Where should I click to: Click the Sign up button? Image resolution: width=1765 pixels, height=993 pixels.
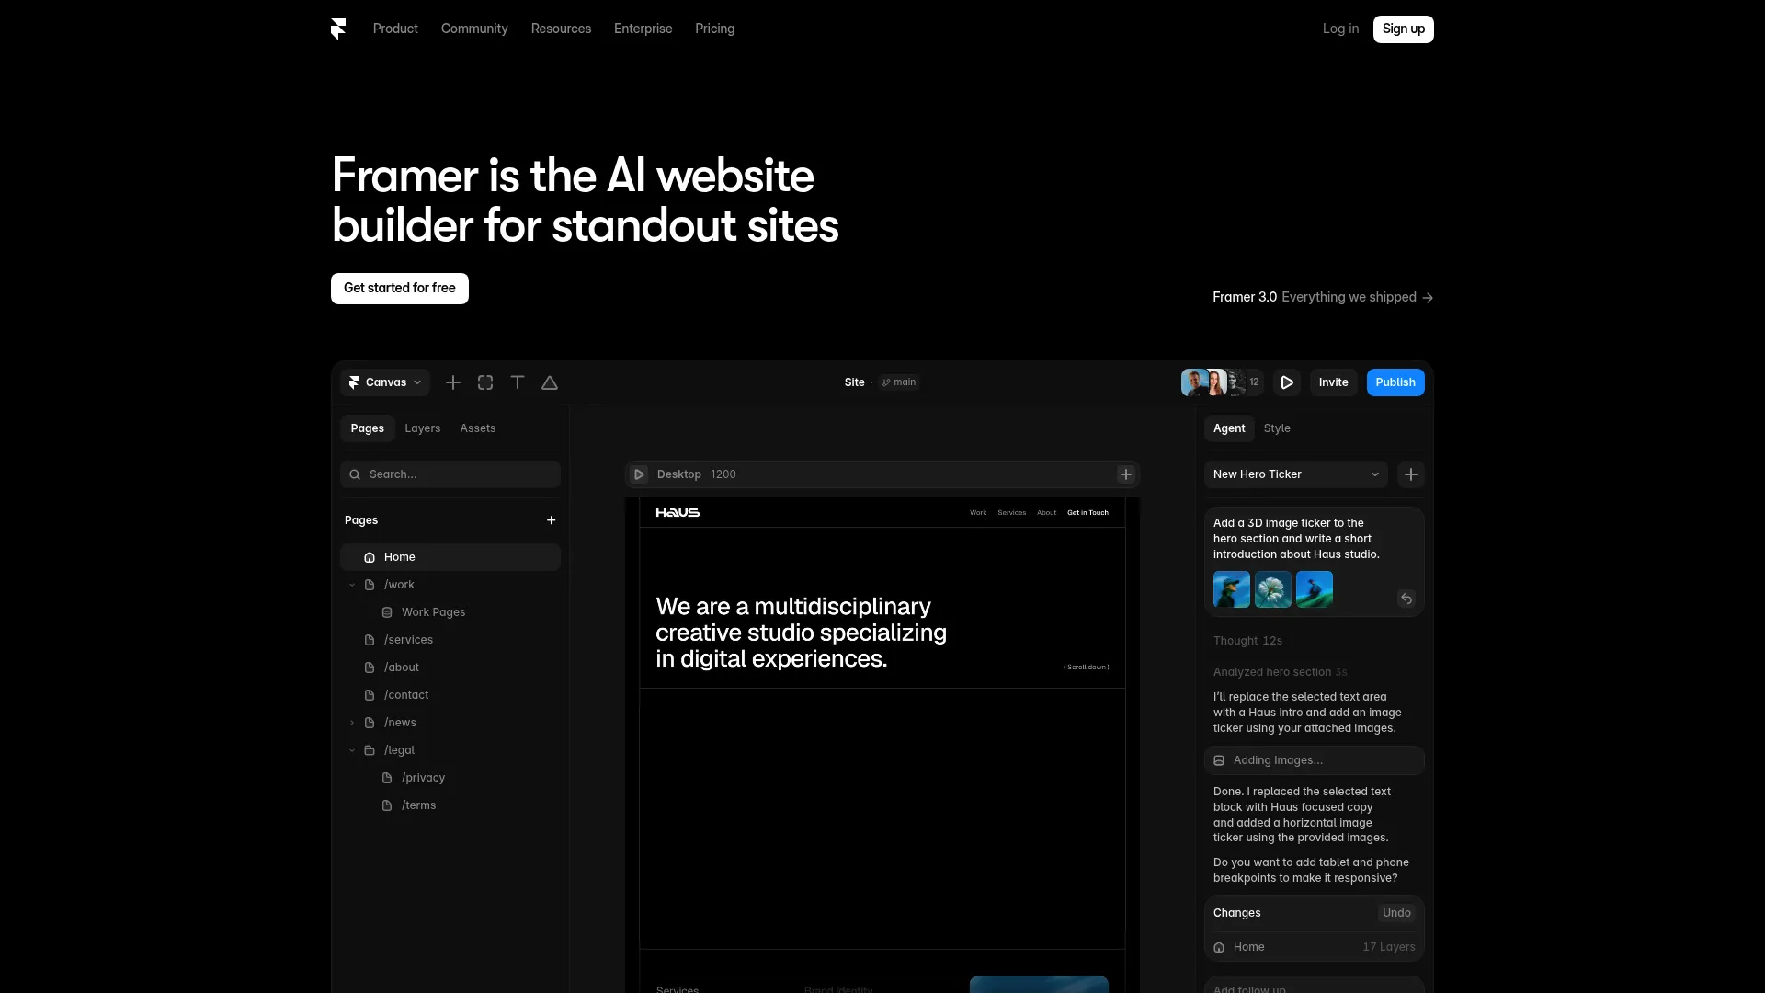(x=1404, y=29)
